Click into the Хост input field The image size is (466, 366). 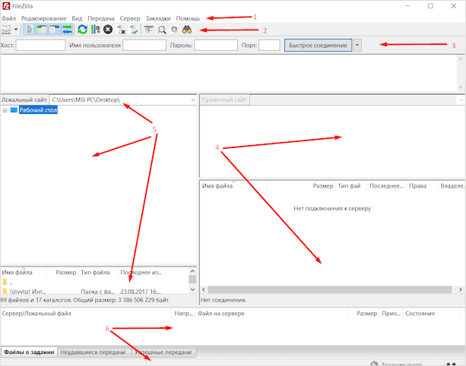(40, 46)
